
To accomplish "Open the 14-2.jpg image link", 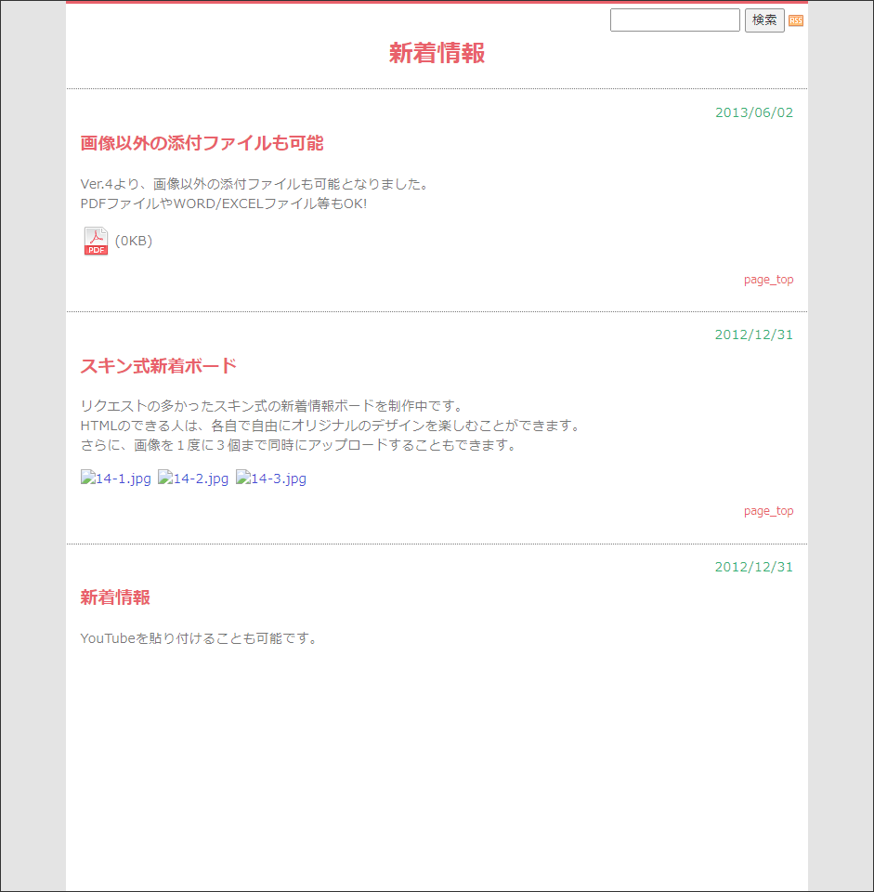I will 193,479.
